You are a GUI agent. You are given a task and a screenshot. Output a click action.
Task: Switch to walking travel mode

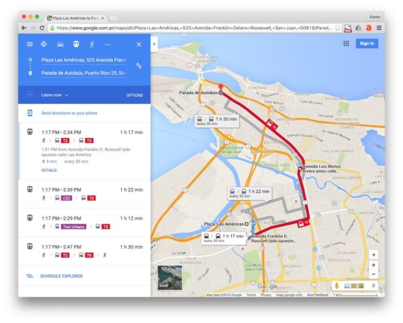tap(92, 44)
